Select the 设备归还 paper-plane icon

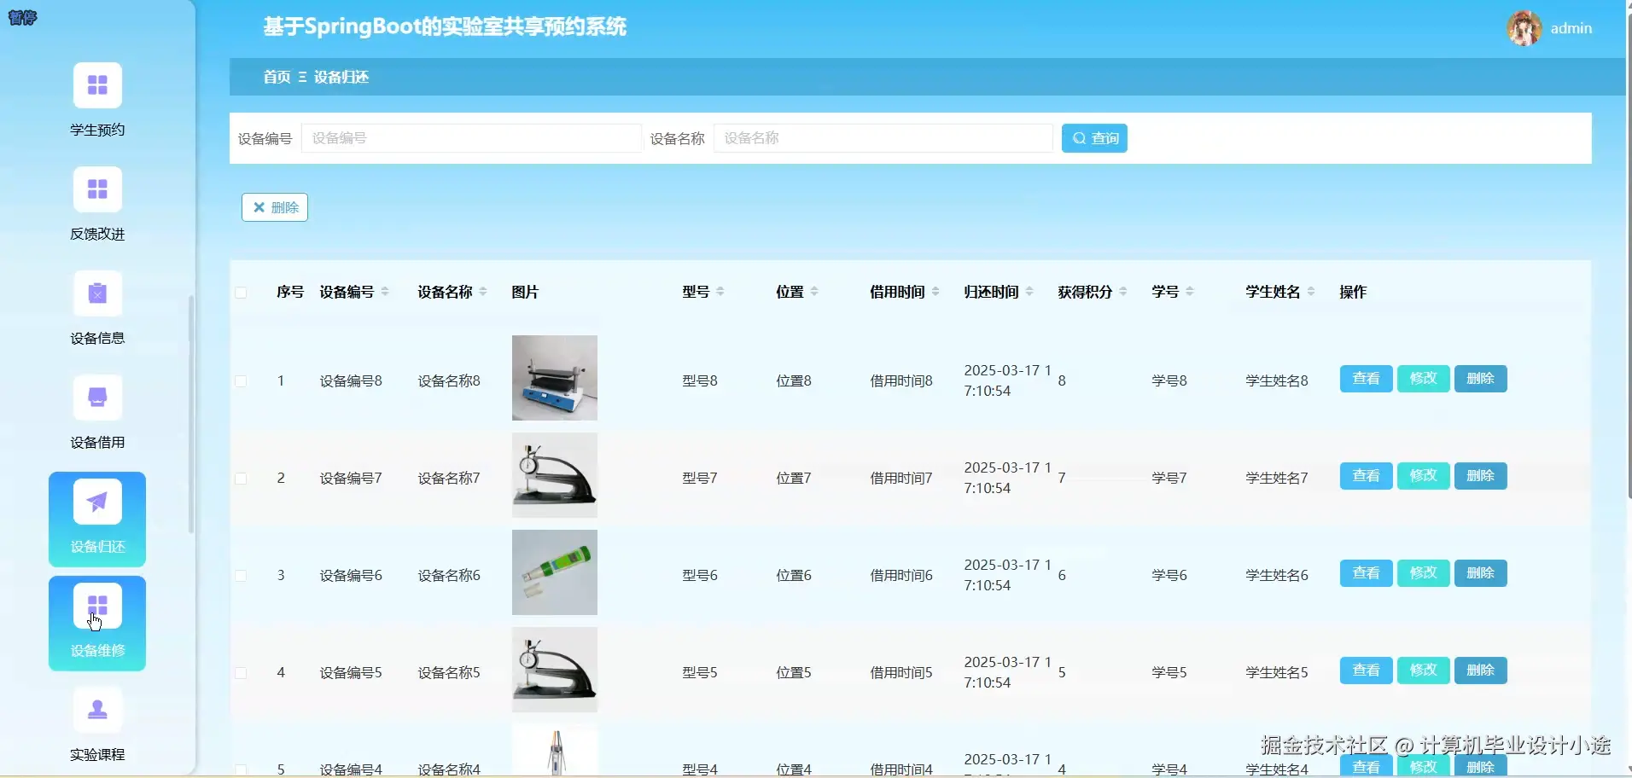(96, 503)
